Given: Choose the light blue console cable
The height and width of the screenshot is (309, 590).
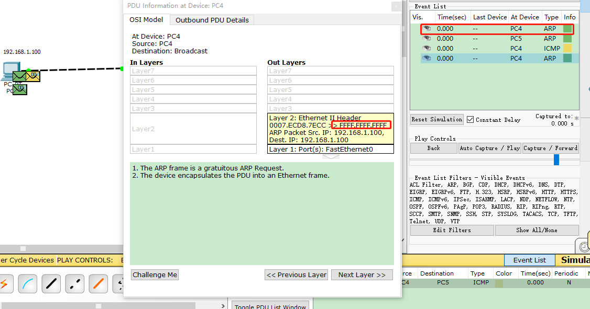Looking at the screenshot, I should pyautogui.click(x=28, y=284).
